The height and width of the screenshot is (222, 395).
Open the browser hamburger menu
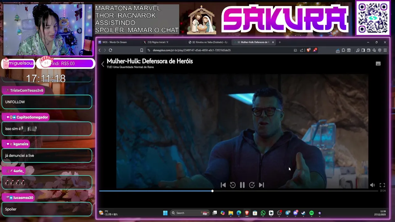coord(385,50)
